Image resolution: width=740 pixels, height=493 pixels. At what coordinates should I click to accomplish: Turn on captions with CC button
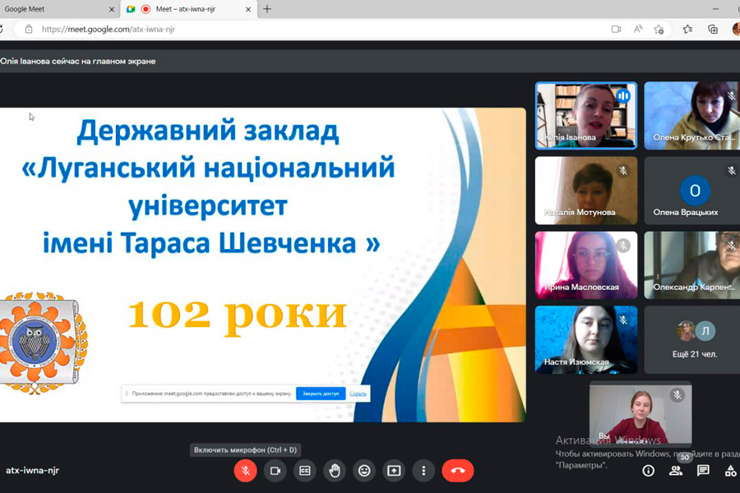point(305,470)
